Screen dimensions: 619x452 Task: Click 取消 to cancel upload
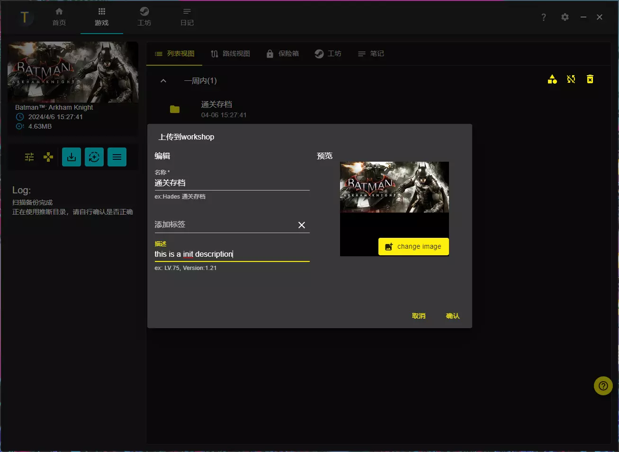pos(419,316)
